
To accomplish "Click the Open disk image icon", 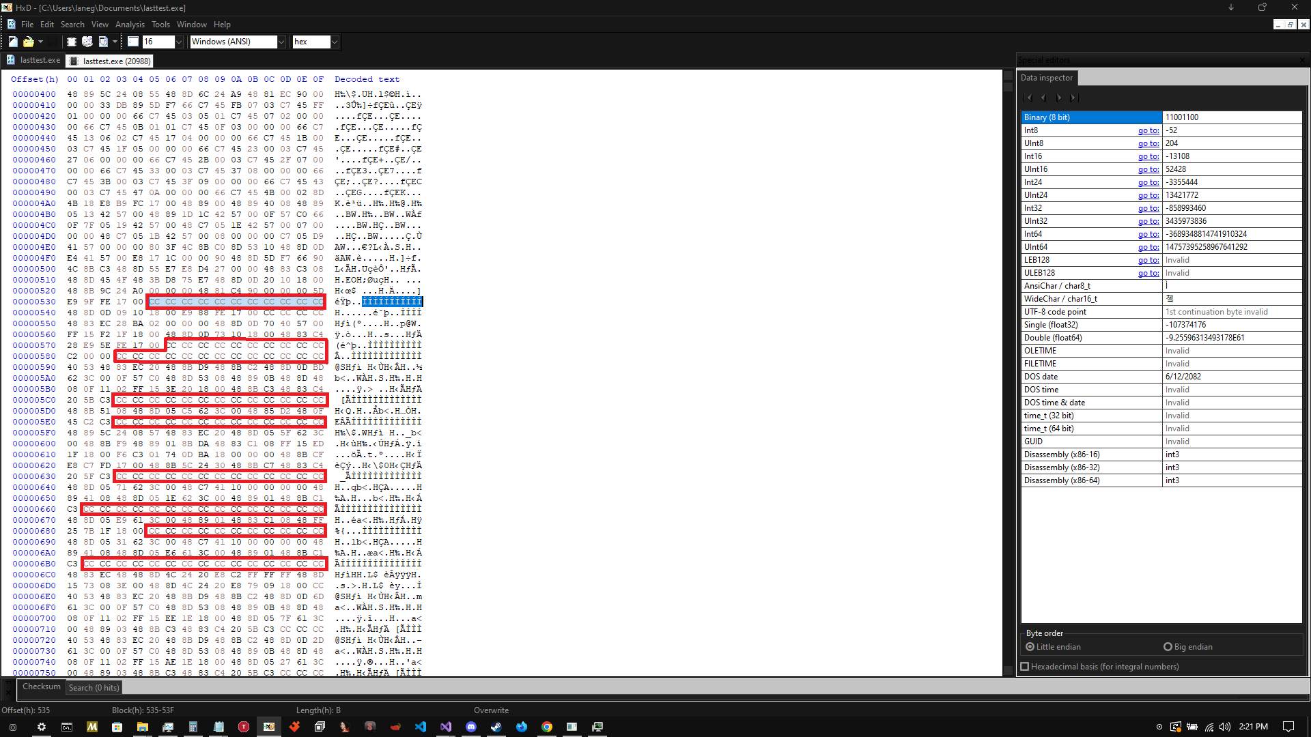I will coord(103,42).
